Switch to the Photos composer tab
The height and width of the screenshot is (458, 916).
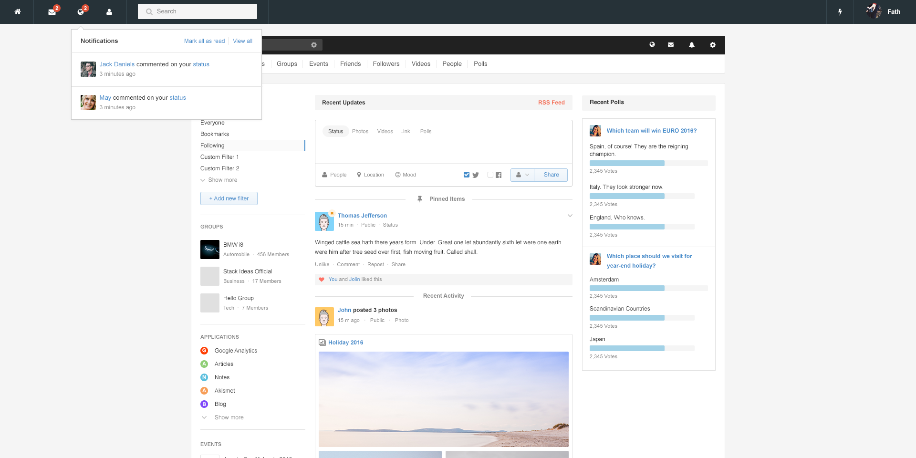click(360, 132)
